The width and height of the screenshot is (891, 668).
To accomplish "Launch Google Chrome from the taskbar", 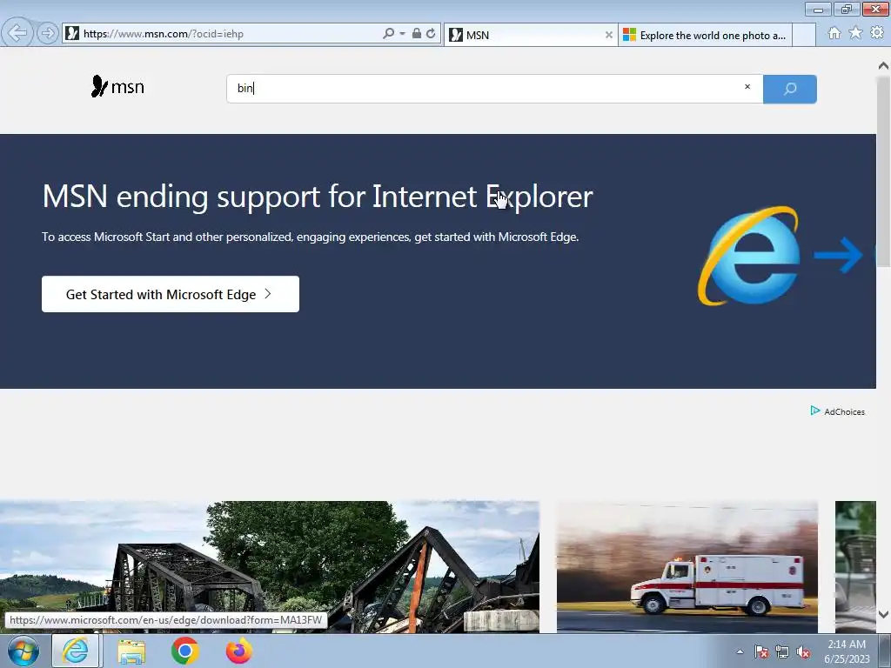I will pyautogui.click(x=184, y=651).
